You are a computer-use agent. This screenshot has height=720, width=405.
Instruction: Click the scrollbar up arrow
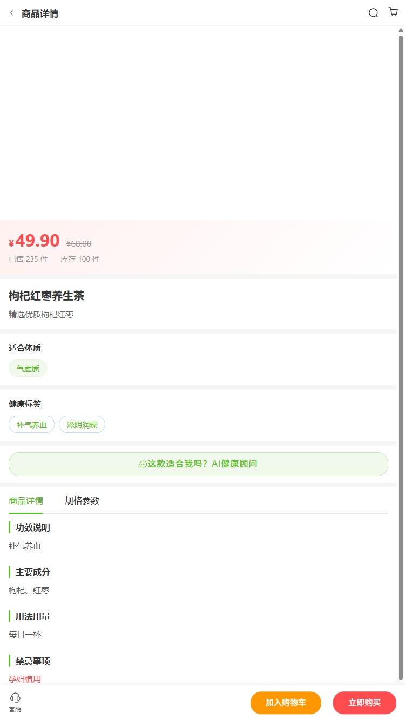point(401,30)
